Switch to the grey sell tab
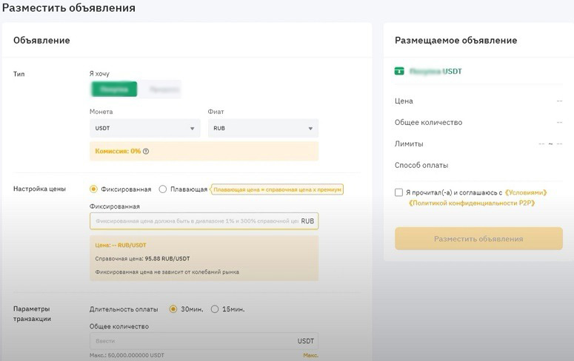The image size is (574, 361). click(x=160, y=90)
